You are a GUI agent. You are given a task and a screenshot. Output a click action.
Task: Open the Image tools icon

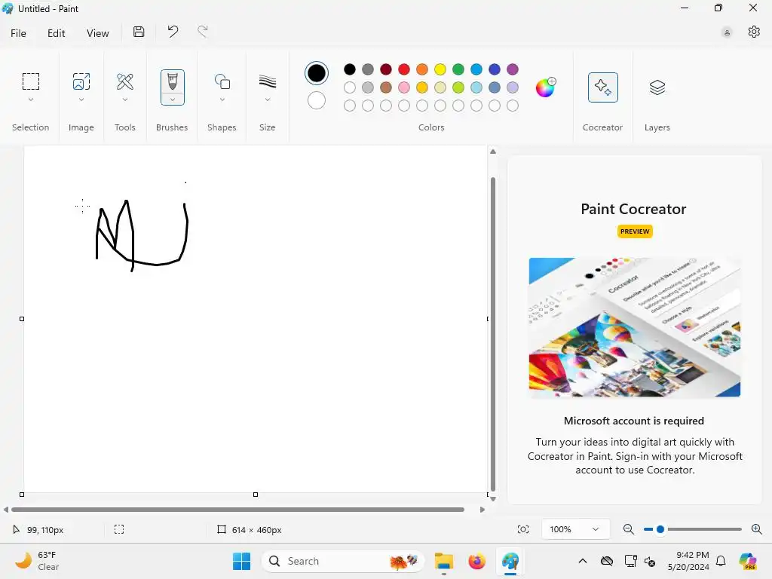[x=81, y=81]
